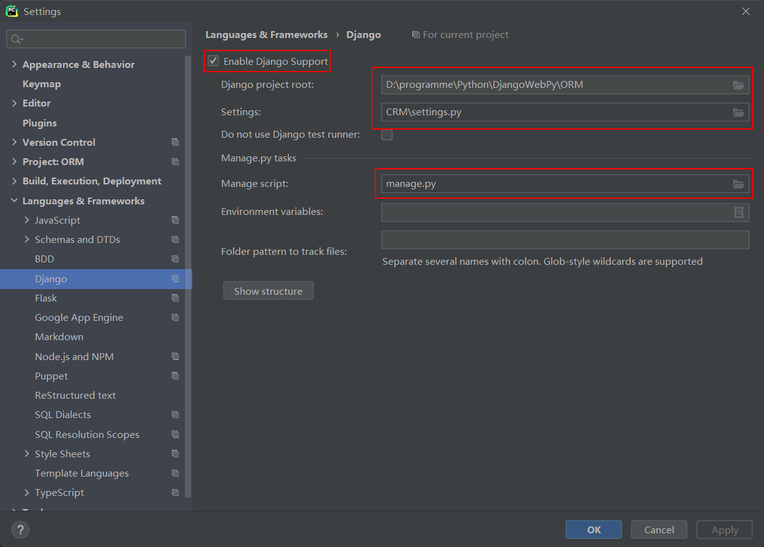Image resolution: width=764 pixels, height=547 pixels.
Task: Click project-level icon beside Project: ORM
Action: pyautogui.click(x=175, y=162)
